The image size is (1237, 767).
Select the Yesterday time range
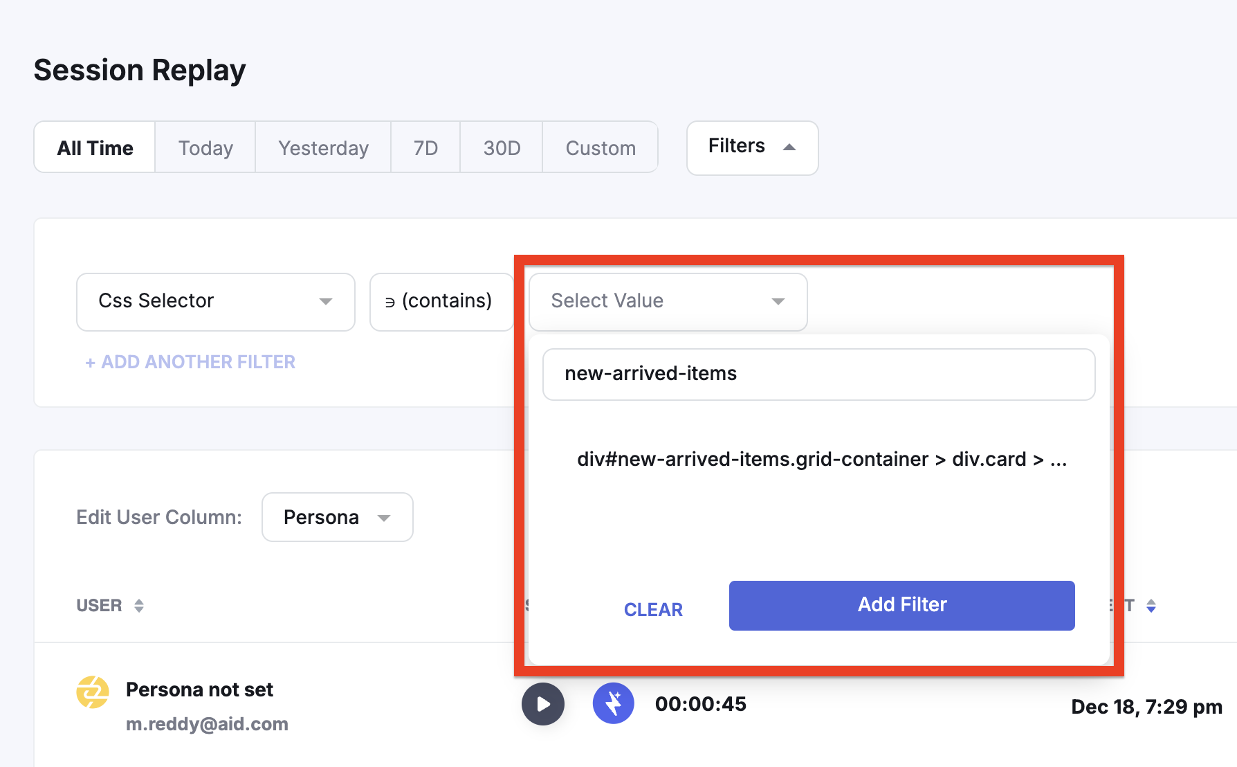(x=323, y=147)
